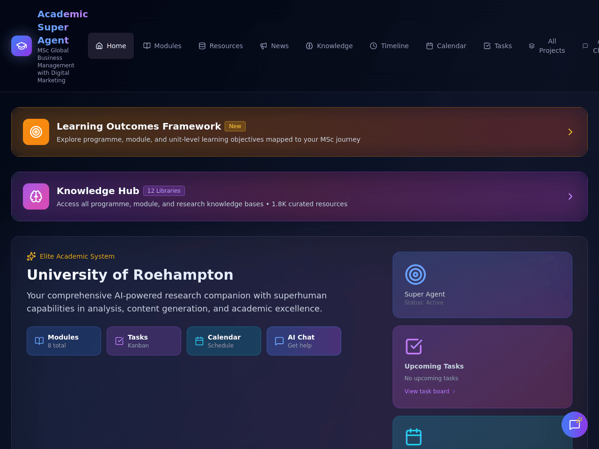The width and height of the screenshot is (599, 449).
Task: Go to the Tasks nav tab
Action: [x=498, y=46]
